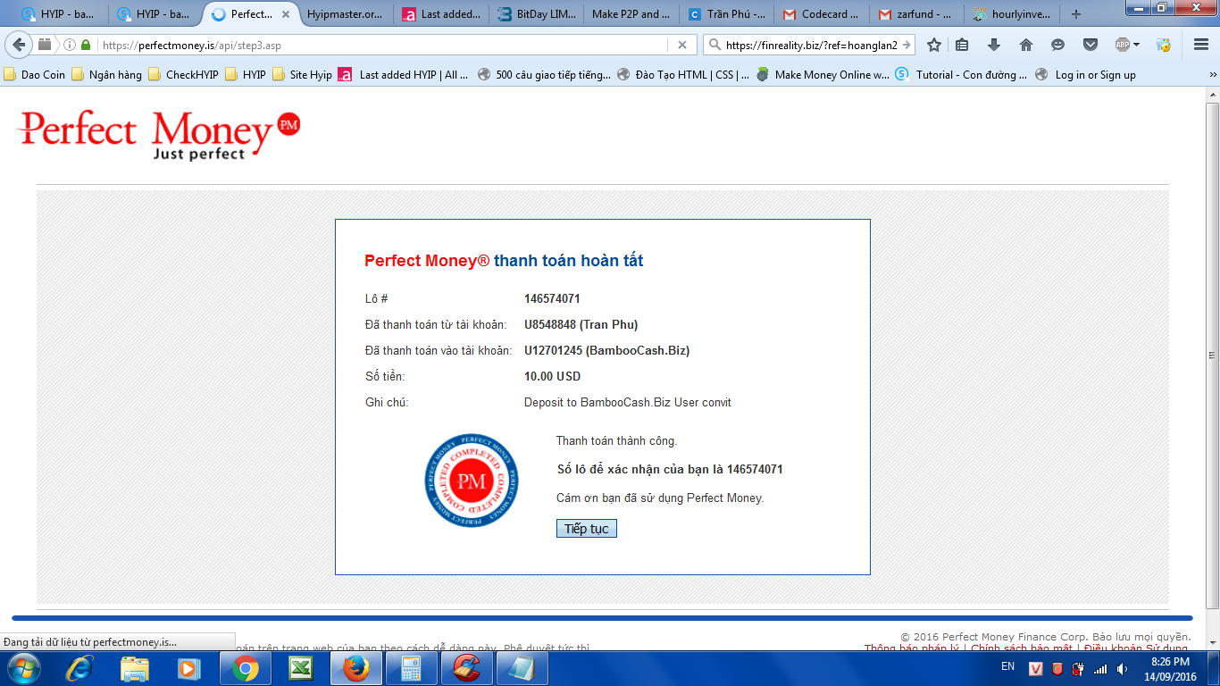This screenshot has height=686, width=1220.
Task: Click the site information icon in address bar
Action: 70,45
